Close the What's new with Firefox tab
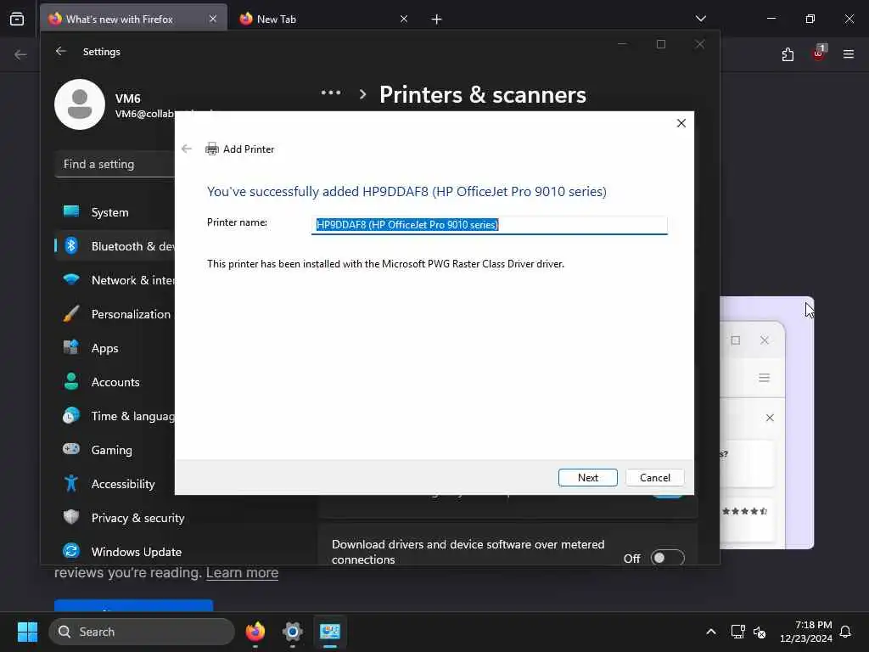869x652 pixels. 213,19
